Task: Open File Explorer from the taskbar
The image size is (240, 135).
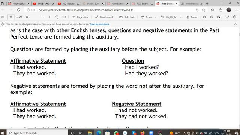Action: 90,133
